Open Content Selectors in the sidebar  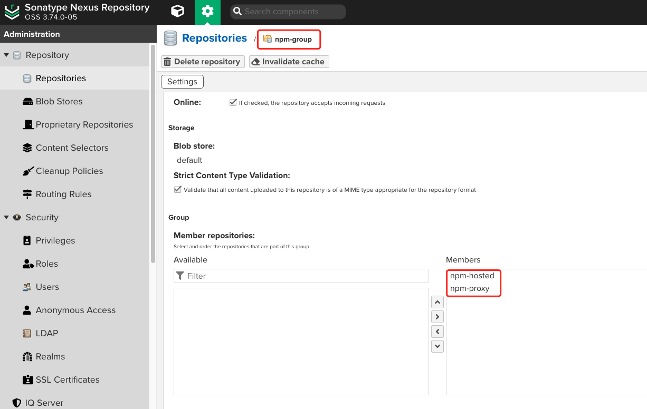point(74,148)
